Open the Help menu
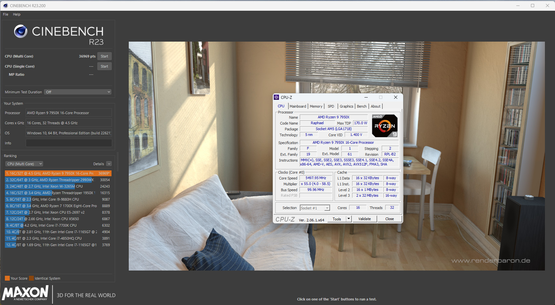The width and height of the screenshot is (555, 305). [17, 14]
